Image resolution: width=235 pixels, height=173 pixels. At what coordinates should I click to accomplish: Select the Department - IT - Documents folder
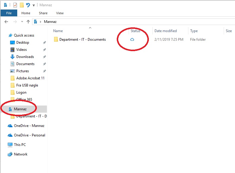[x=83, y=40]
